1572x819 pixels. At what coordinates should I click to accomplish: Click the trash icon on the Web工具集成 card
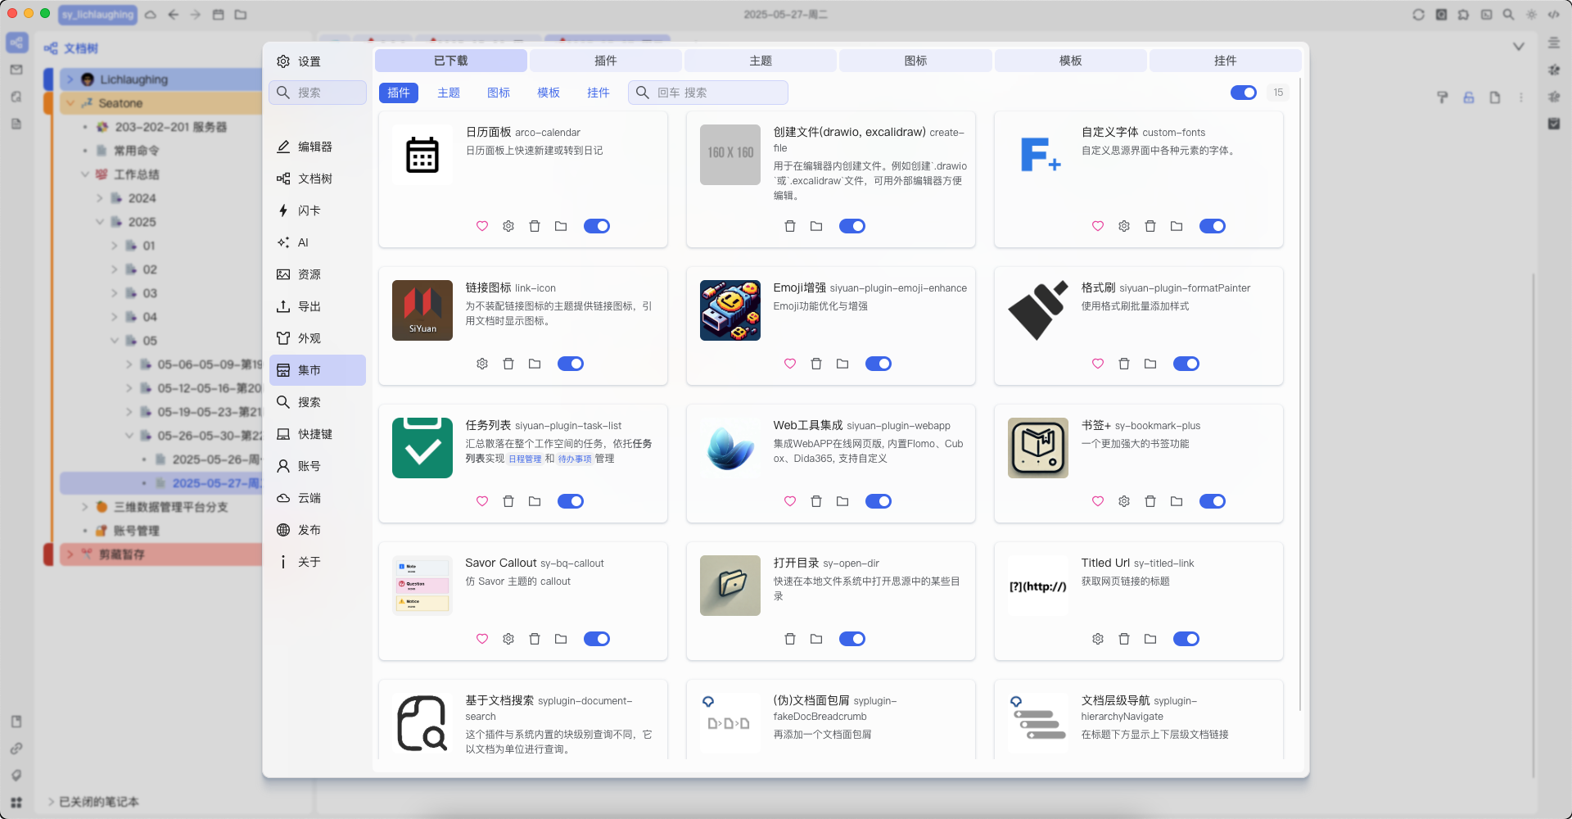816,501
